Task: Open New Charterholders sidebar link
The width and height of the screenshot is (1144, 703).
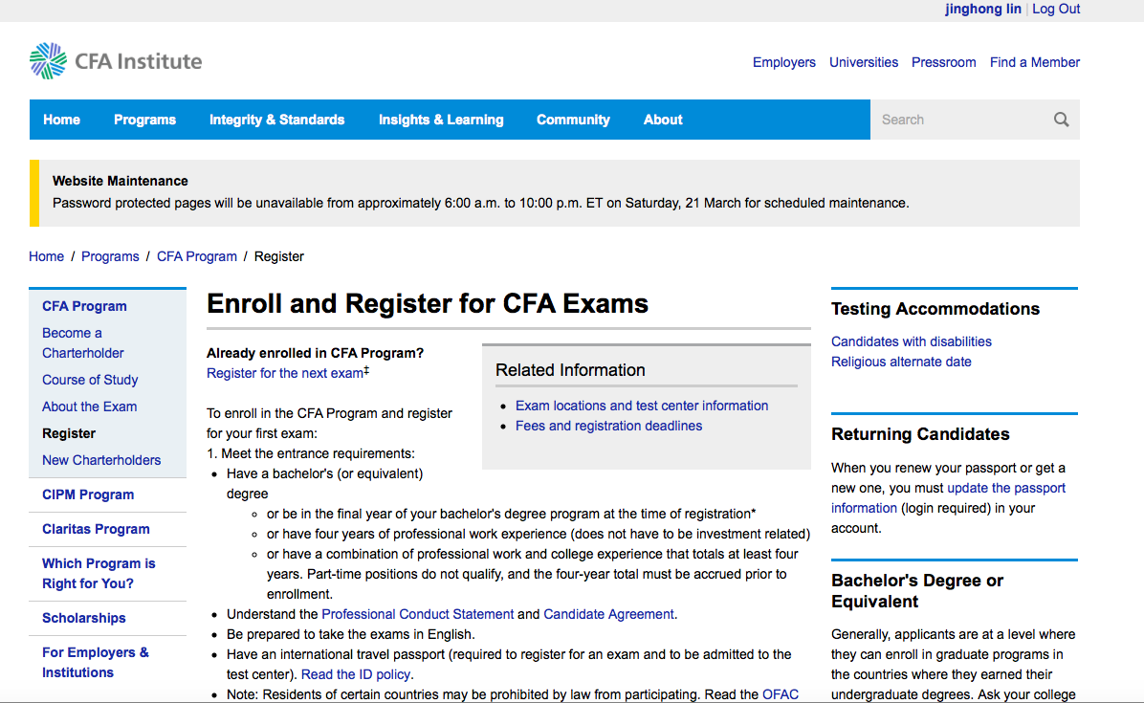Action: tap(100, 460)
